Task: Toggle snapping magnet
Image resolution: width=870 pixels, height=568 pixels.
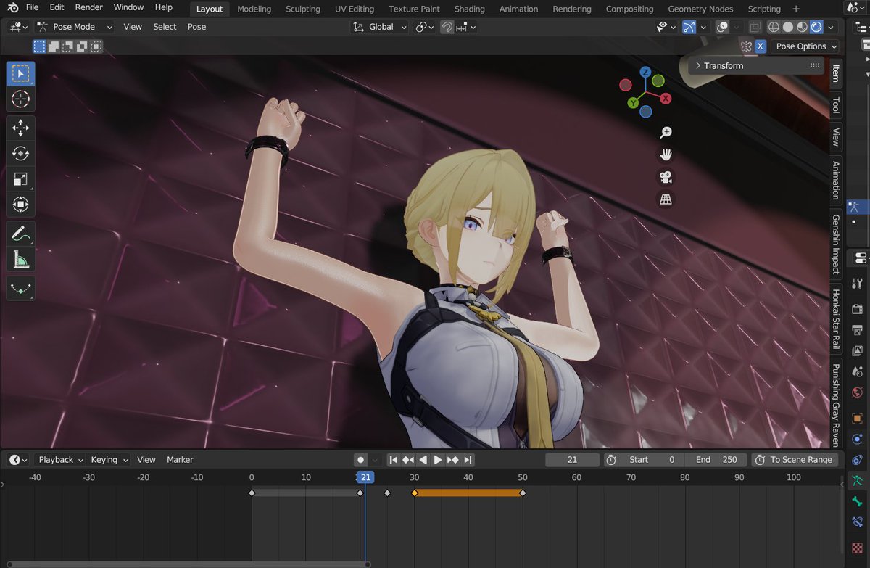Action: [447, 27]
